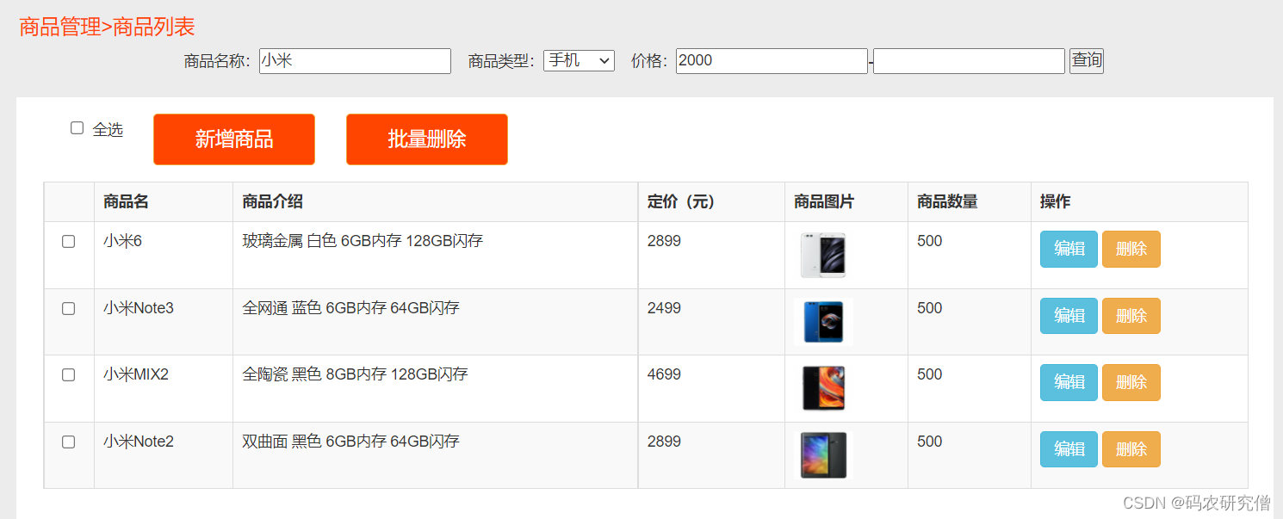Focus the empty maximum price field
1283x519 pixels.
[x=970, y=61]
